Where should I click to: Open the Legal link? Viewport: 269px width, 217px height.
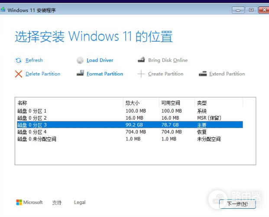pos(80,202)
